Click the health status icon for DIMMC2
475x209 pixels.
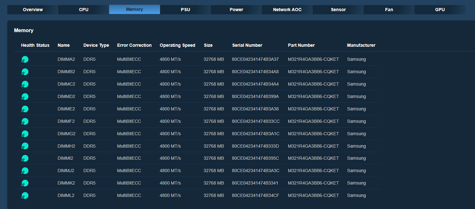point(25,84)
